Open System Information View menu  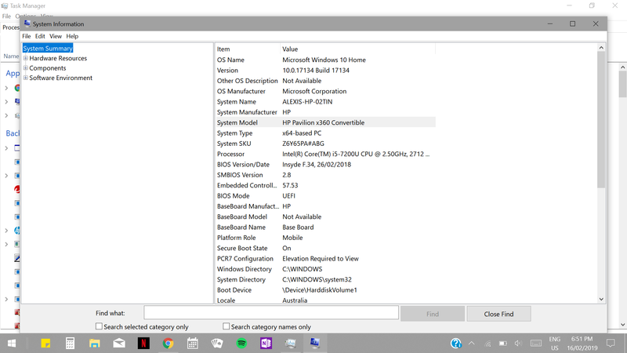pyautogui.click(x=56, y=36)
